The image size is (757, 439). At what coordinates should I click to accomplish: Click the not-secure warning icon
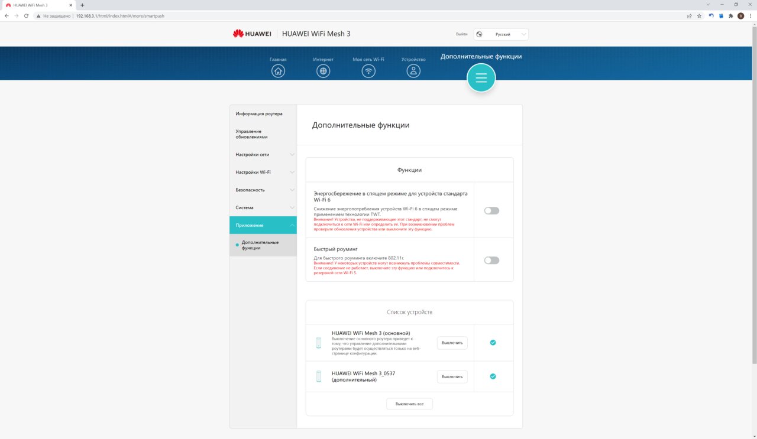[39, 16]
